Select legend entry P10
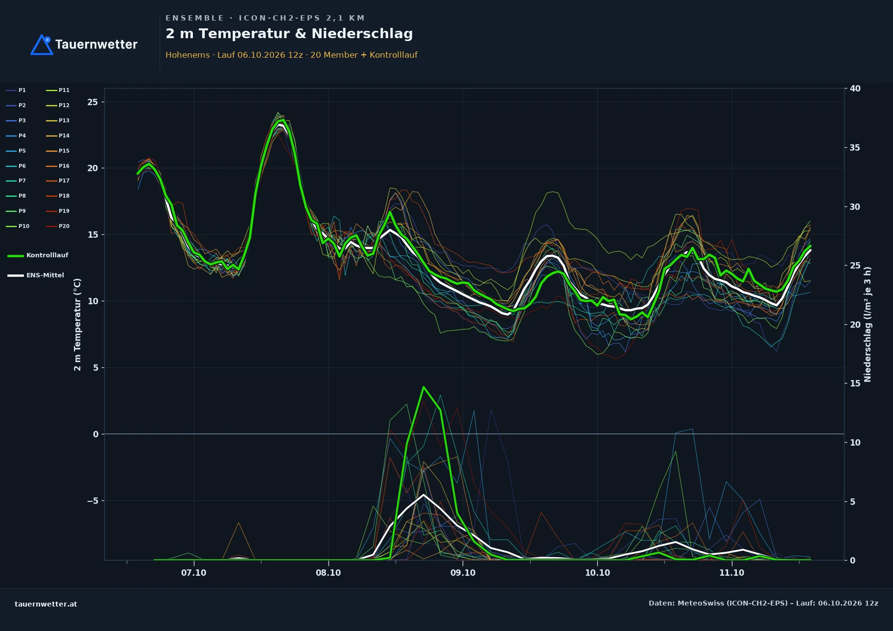The width and height of the screenshot is (893, 631). click(x=18, y=226)
